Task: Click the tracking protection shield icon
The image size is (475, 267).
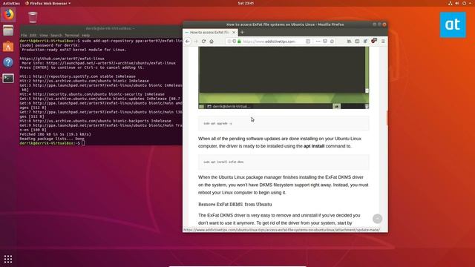Action: pyautogui.click(x=235, y=42)
